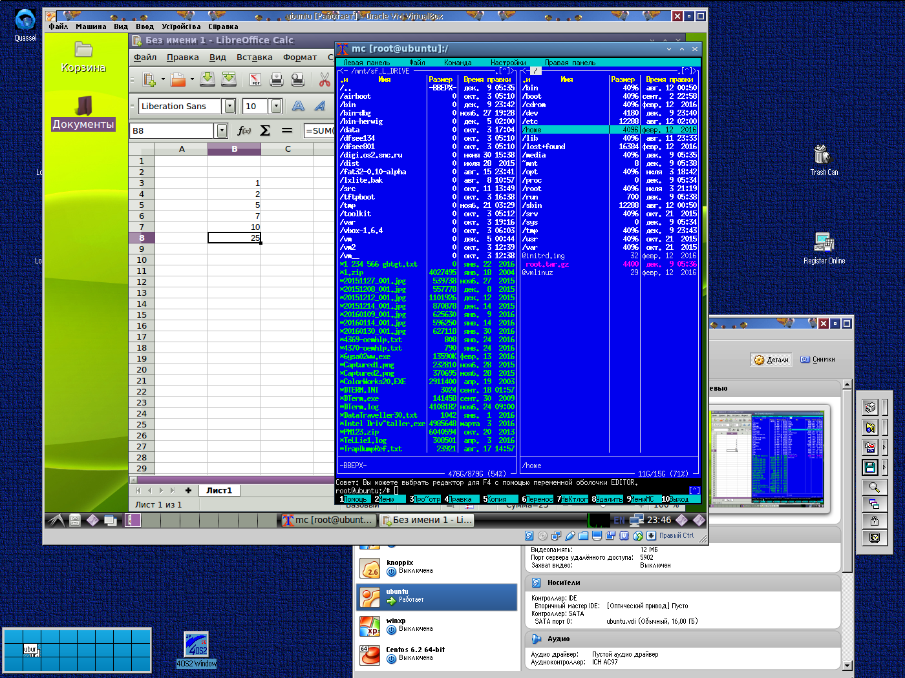The width and height of the screenshot is (905, 678).
Task: Export the spreadsheet as PDF
Action: coord(255,79)
